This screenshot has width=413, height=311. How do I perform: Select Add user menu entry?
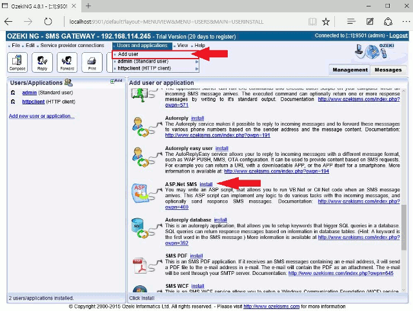[156, 54]
